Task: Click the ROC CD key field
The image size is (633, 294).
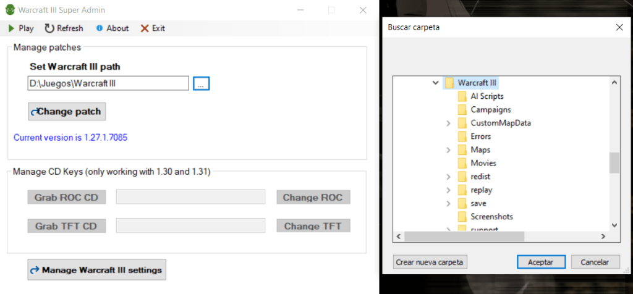Action: point(190,197)
